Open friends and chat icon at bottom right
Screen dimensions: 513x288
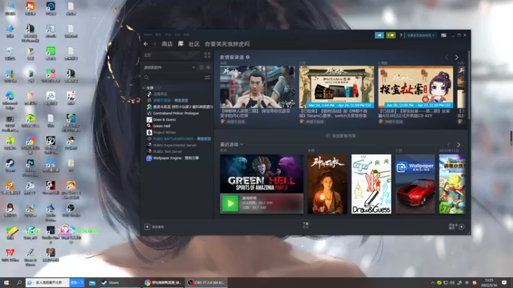(x=461, y=227)
